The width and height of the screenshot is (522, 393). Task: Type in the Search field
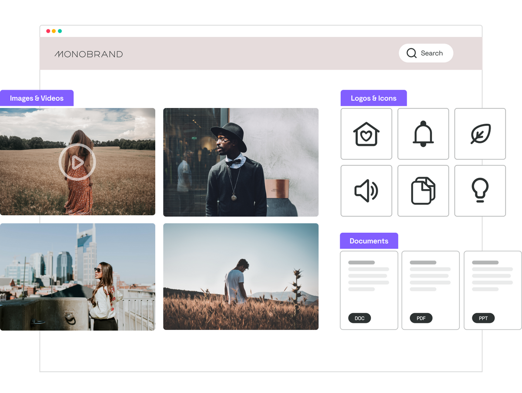[432, 53]
